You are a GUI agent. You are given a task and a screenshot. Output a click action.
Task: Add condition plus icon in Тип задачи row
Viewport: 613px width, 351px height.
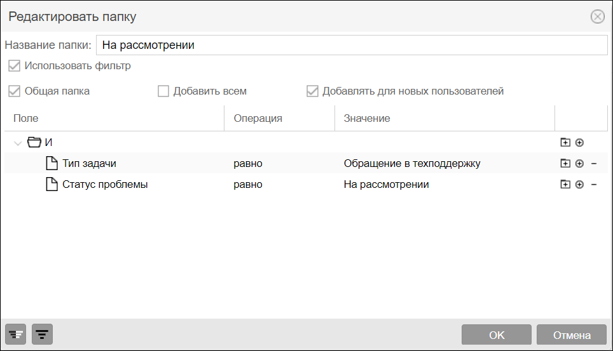[x=579, y=164]
